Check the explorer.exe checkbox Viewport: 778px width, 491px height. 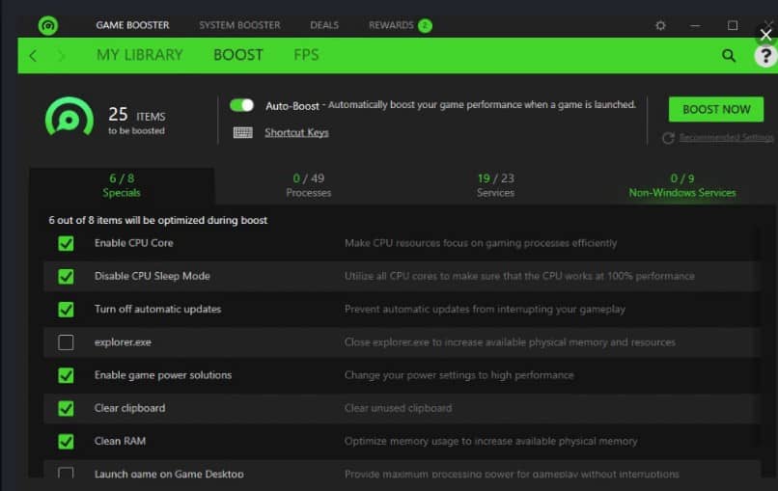(66, 342)
